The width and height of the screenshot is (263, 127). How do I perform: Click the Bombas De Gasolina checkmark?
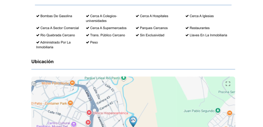click(38, 16)
